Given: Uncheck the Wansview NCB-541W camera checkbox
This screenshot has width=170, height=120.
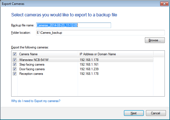Looking at the screenshot, I should pyautogui.click(x=14, y=60).
